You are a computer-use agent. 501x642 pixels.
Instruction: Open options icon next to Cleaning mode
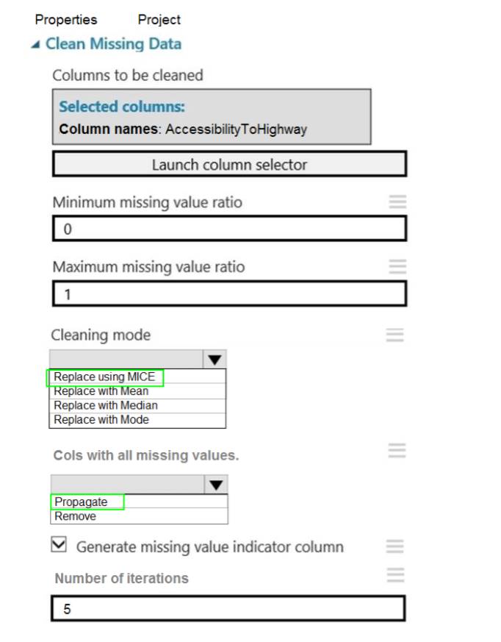[394, 335]
